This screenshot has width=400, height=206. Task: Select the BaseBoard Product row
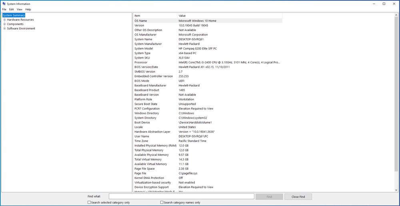click(x=208, y=90)
